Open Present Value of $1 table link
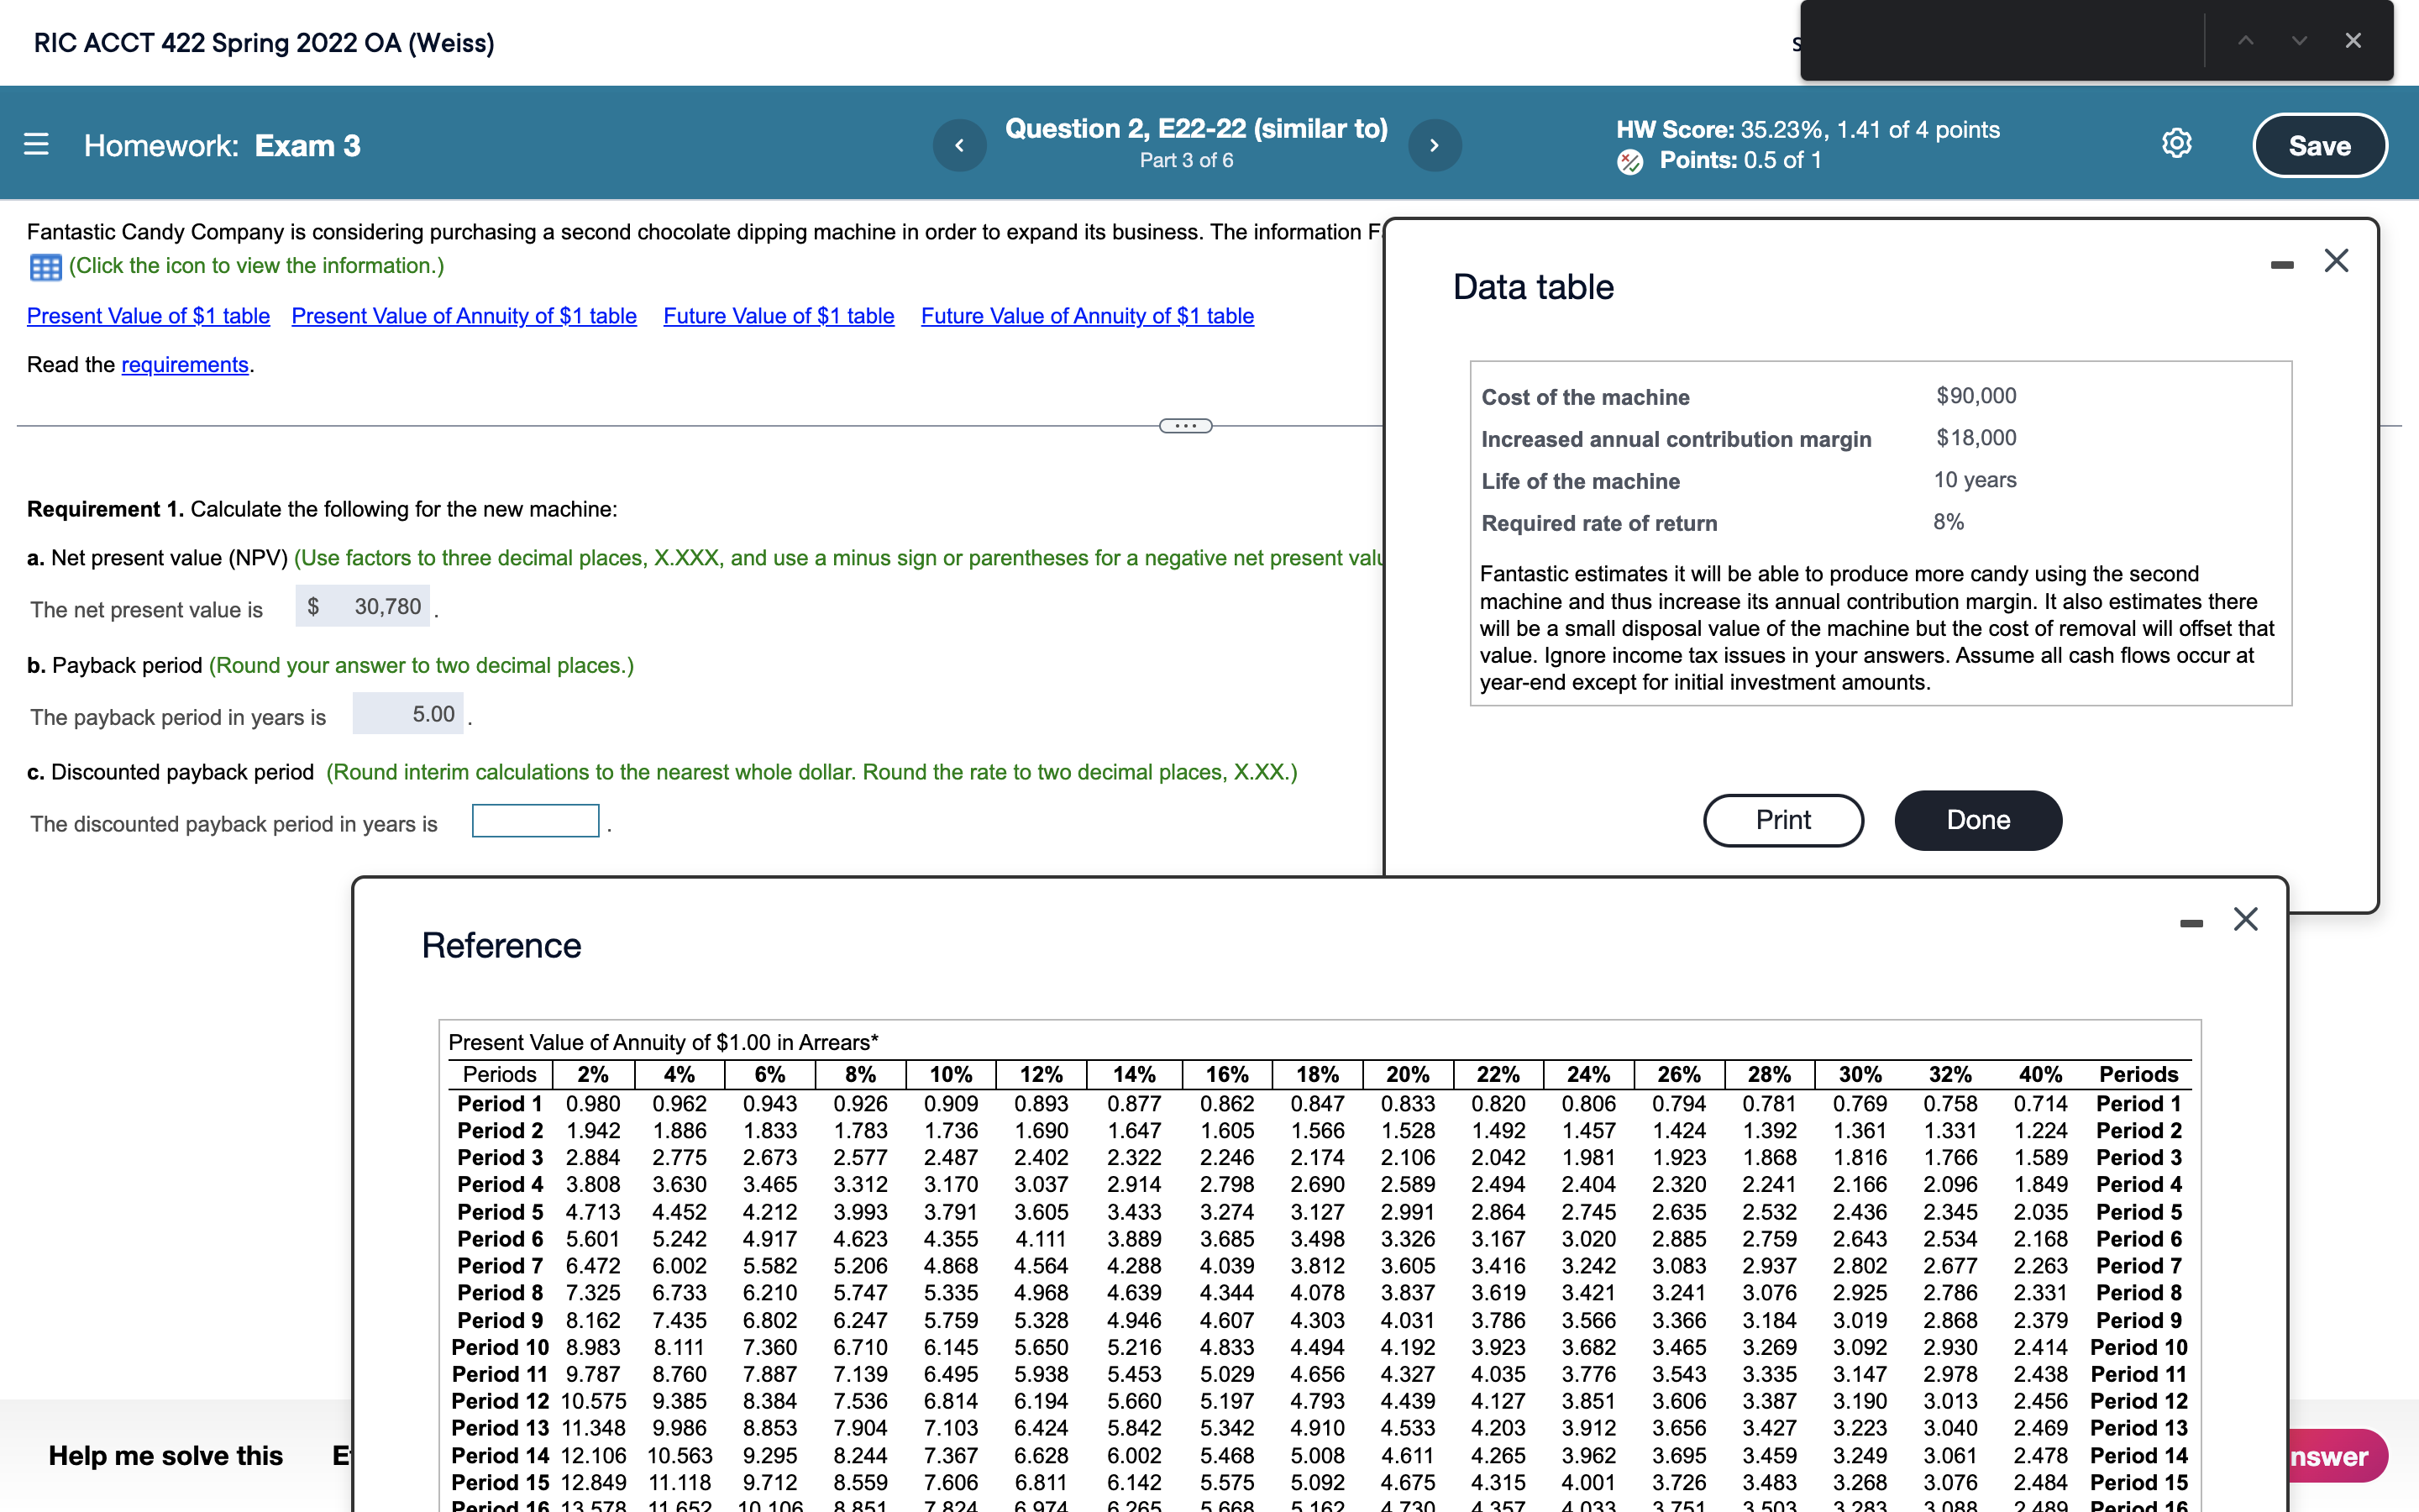Viewport: 2419px width, 1512px height. tap(148, 316)
